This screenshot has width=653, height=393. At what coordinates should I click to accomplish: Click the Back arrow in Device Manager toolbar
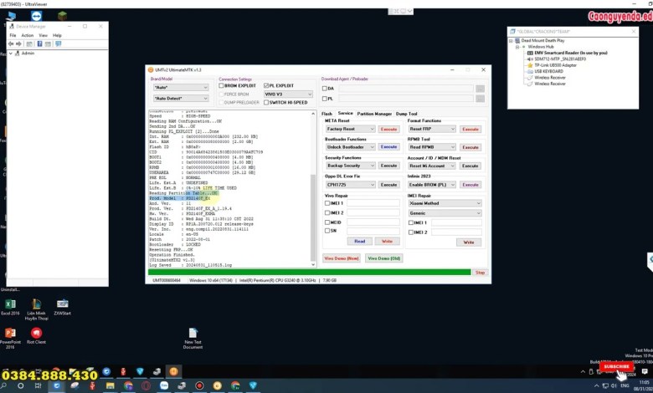pyautogui.click(x=12, y=43)
